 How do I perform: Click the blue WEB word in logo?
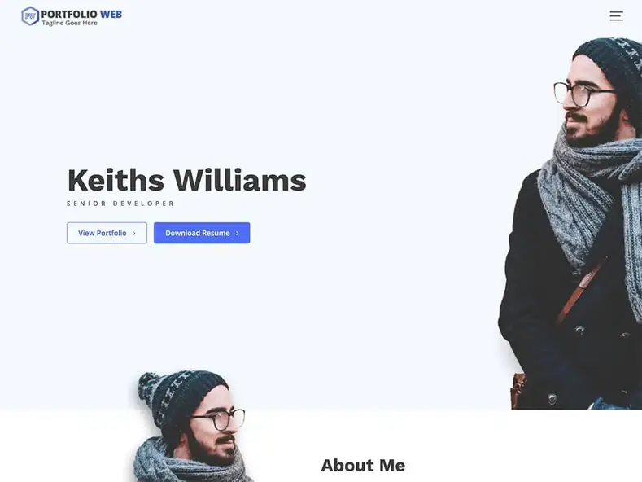point(111,14)
